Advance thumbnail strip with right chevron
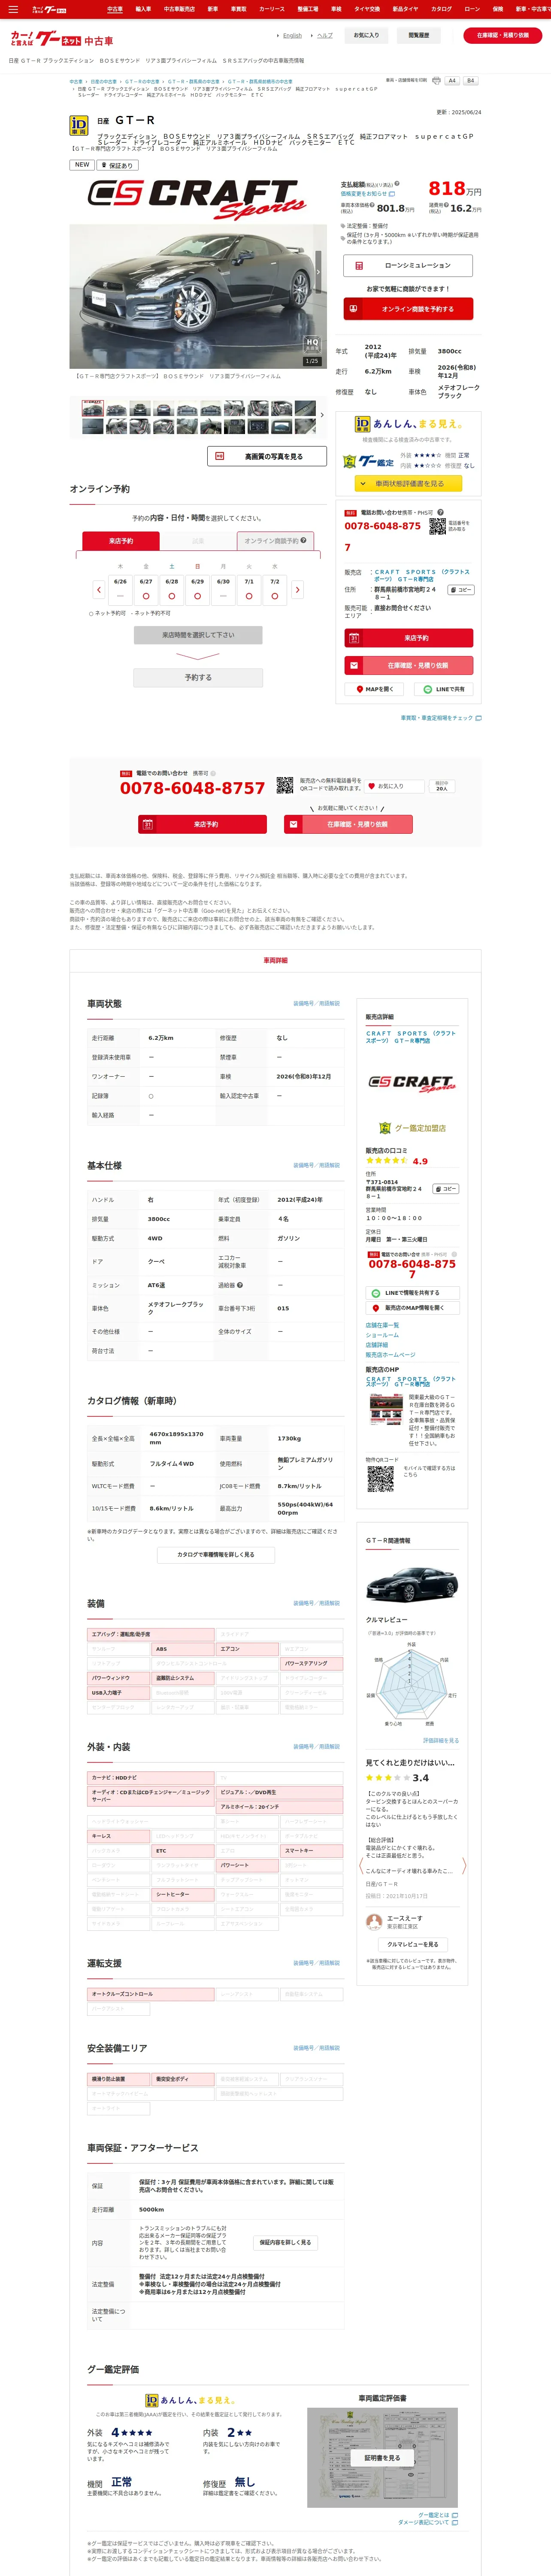This screenshot has width=551, height=2576. tap(322, 415)
